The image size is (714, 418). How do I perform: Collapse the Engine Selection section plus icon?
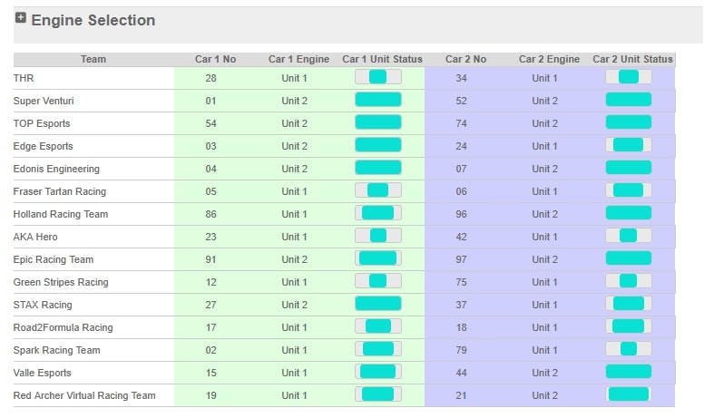pos(21,18)
